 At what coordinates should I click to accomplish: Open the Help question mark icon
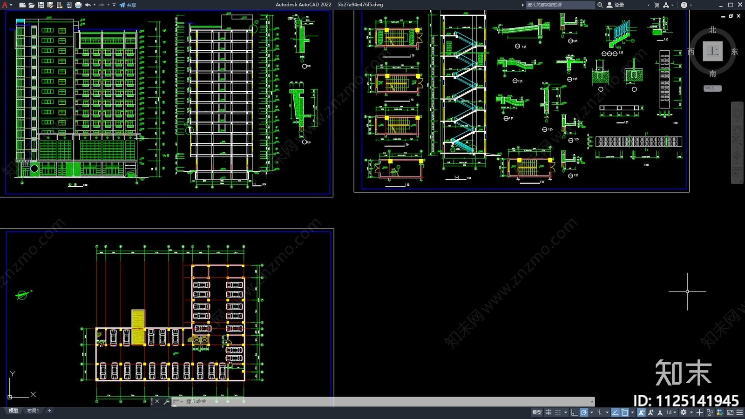point(684,5)
